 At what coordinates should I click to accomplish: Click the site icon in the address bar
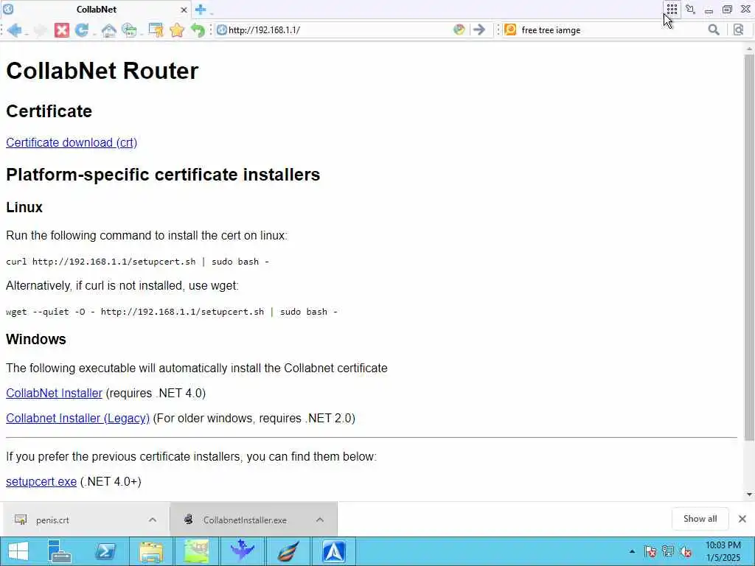[221, 29]
